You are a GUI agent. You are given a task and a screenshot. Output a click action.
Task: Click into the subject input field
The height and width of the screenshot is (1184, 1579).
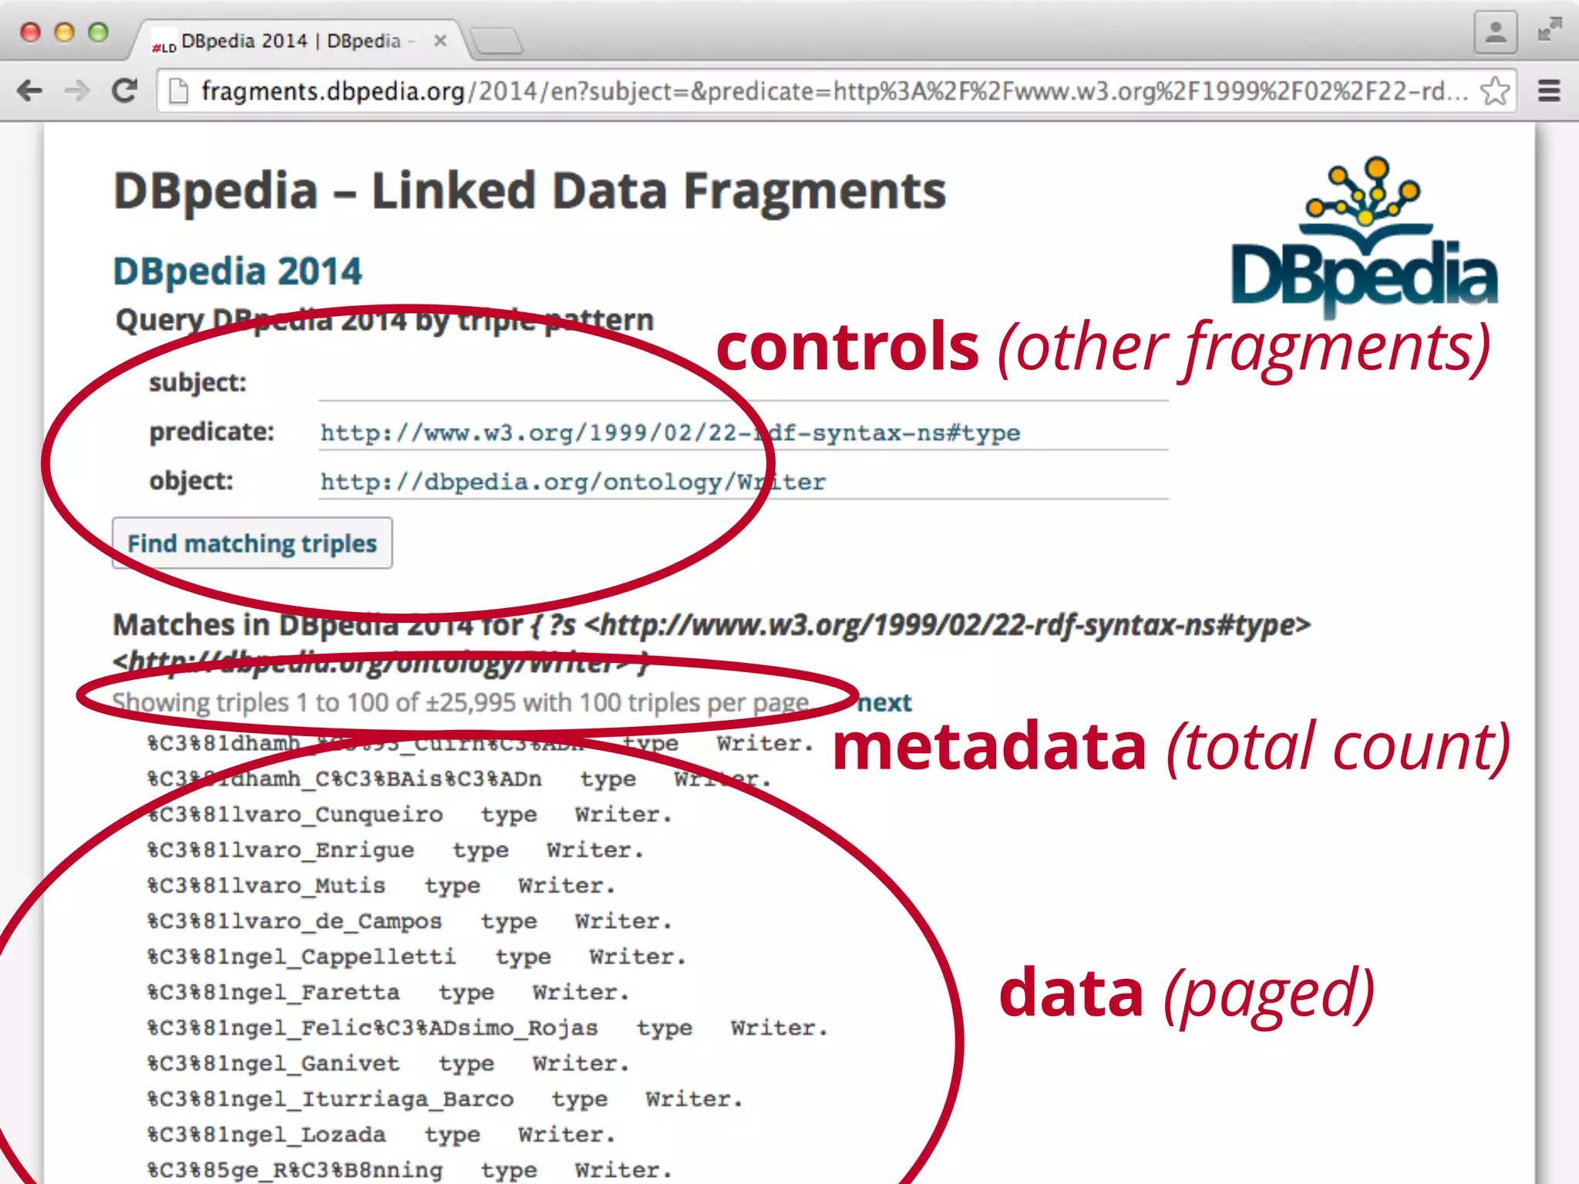click(743, 383)
